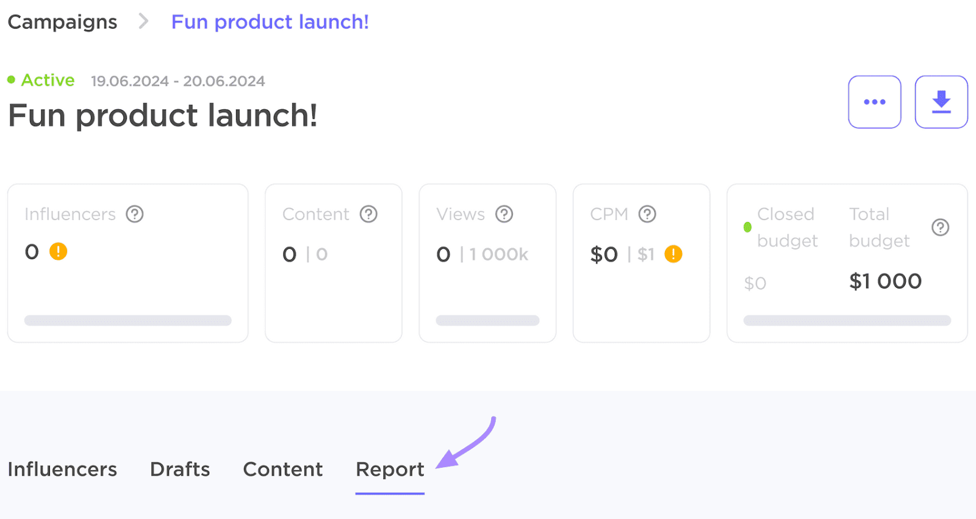This screenshot has width=976, height=519.
Task: Navigate back via the Campaigns breadcrumb
Action: click(62, 21)
